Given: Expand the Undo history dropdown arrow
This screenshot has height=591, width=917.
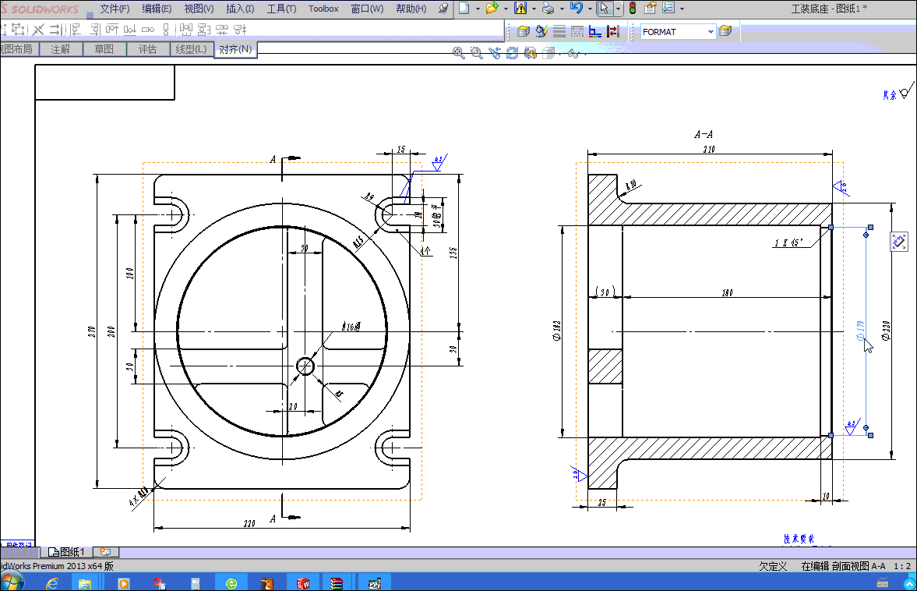Looking at the screenshot, I should point(590,9).
